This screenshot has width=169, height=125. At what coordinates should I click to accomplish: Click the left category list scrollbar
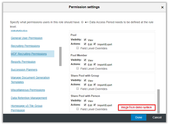tap(60, 56)
